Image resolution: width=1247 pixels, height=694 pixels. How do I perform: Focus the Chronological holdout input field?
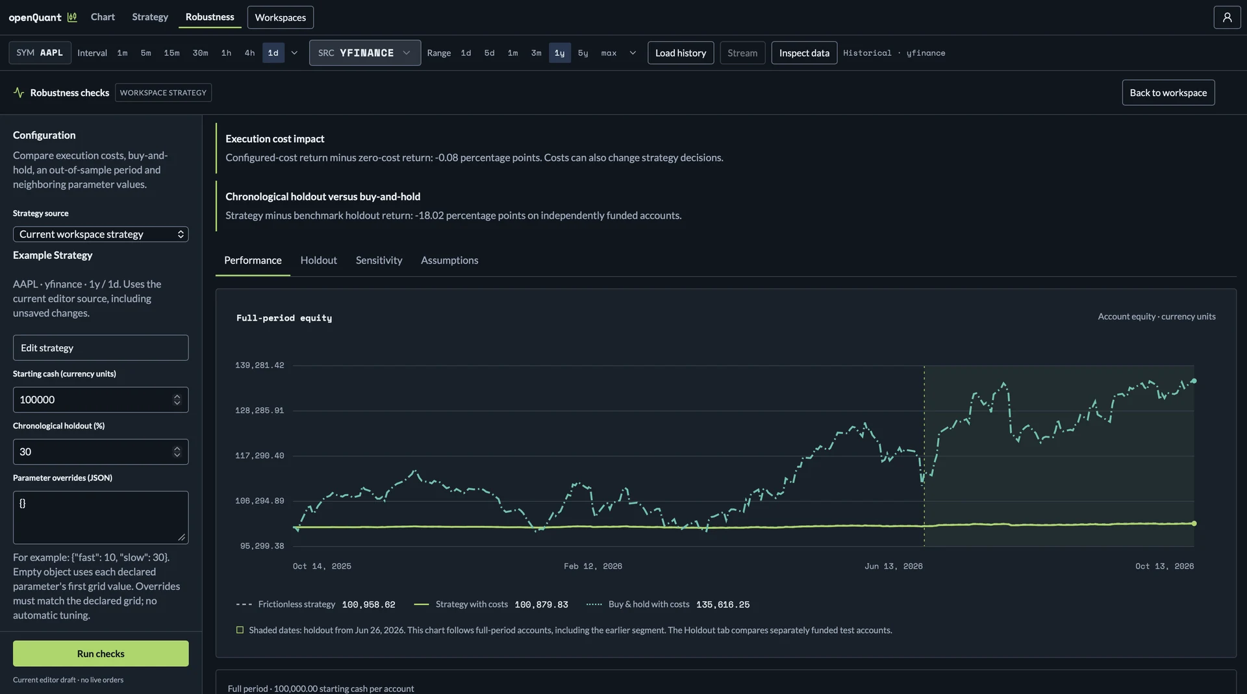[101, 452]
